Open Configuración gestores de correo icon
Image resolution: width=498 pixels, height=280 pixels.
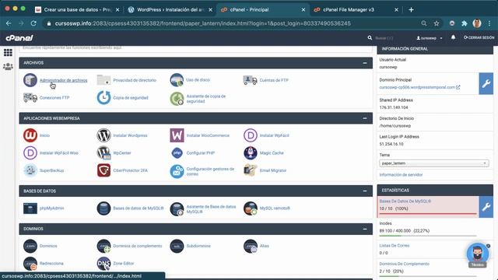[177, 171]
